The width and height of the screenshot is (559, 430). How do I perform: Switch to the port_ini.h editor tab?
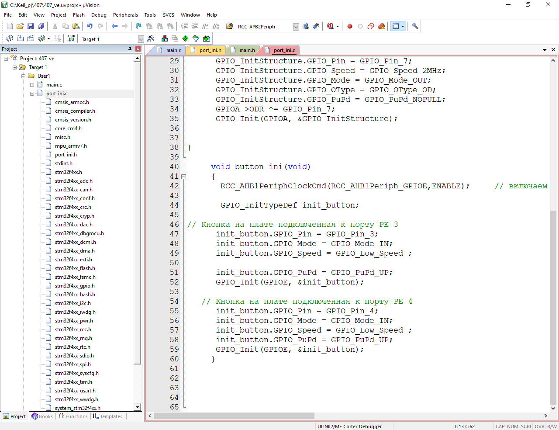tap(206, 50)
